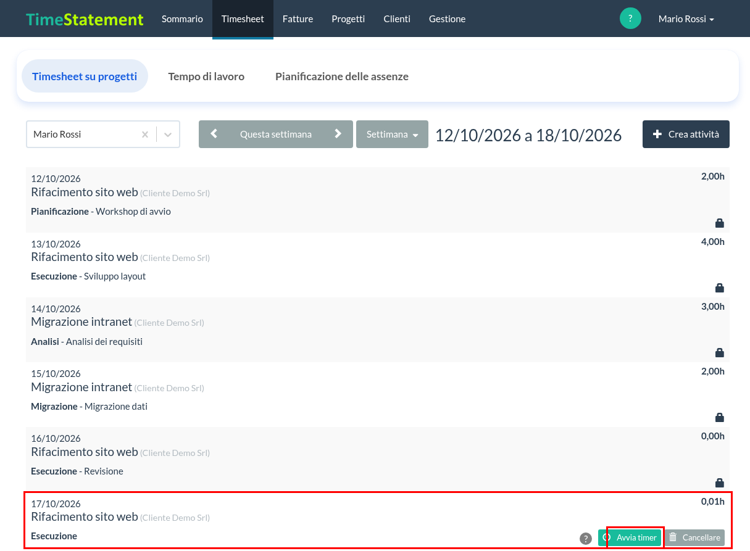Click the grey help icon beside Avvia timer
Image resolution: width=750 pixels, height=551 pixels.
click(x=586, y=539)
